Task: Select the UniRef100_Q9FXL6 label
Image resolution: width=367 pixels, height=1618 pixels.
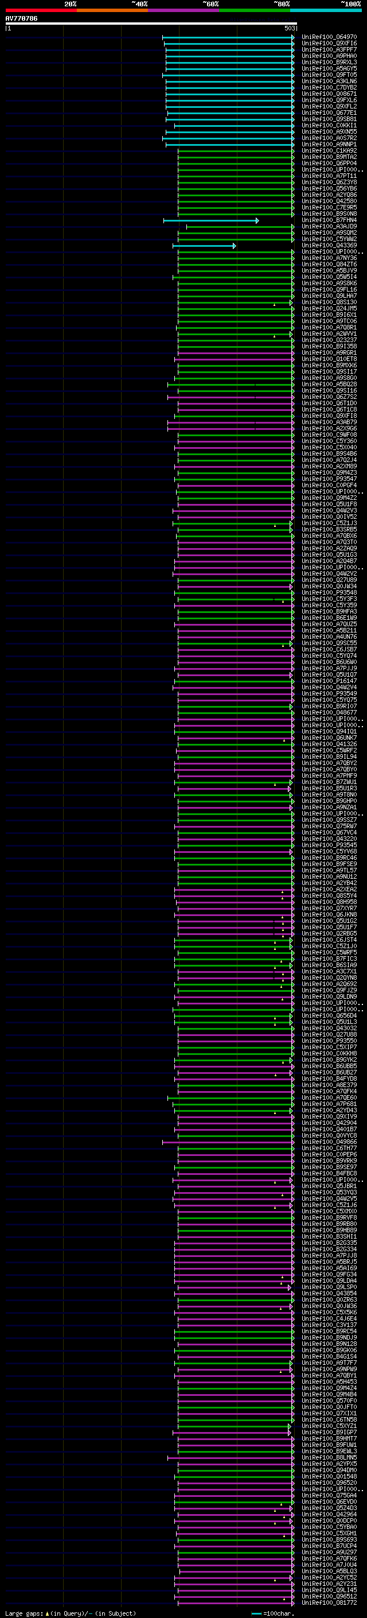Action: point(329,100)
